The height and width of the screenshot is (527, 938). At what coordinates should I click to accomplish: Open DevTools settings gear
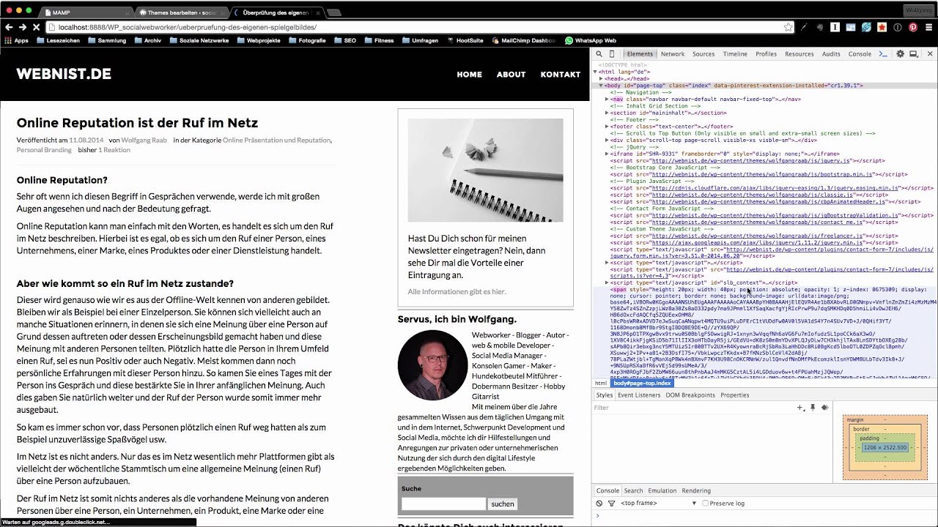tap(901, 54)
